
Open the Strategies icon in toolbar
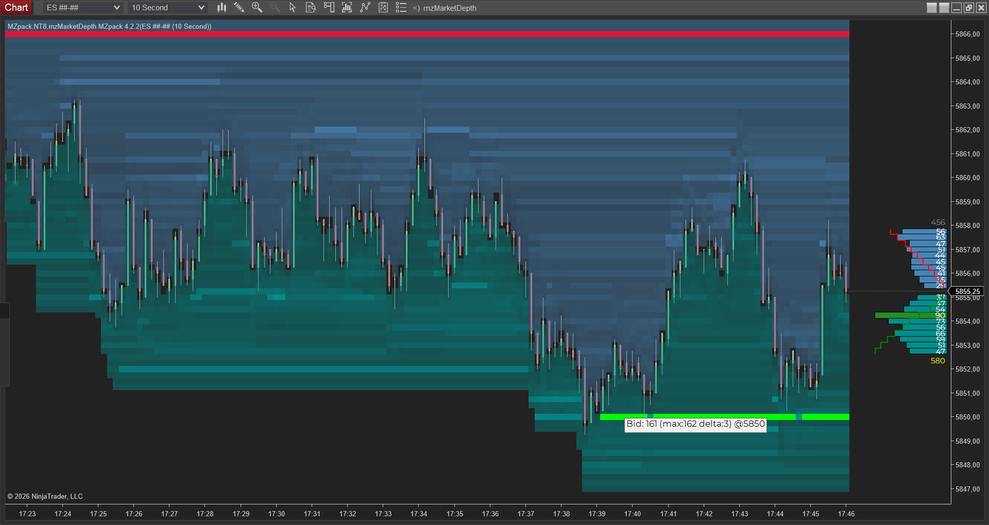click(383, 7)
